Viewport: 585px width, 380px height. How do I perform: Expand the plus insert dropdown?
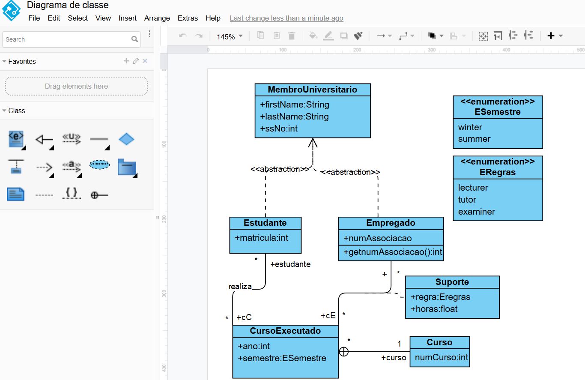[555, 36]
